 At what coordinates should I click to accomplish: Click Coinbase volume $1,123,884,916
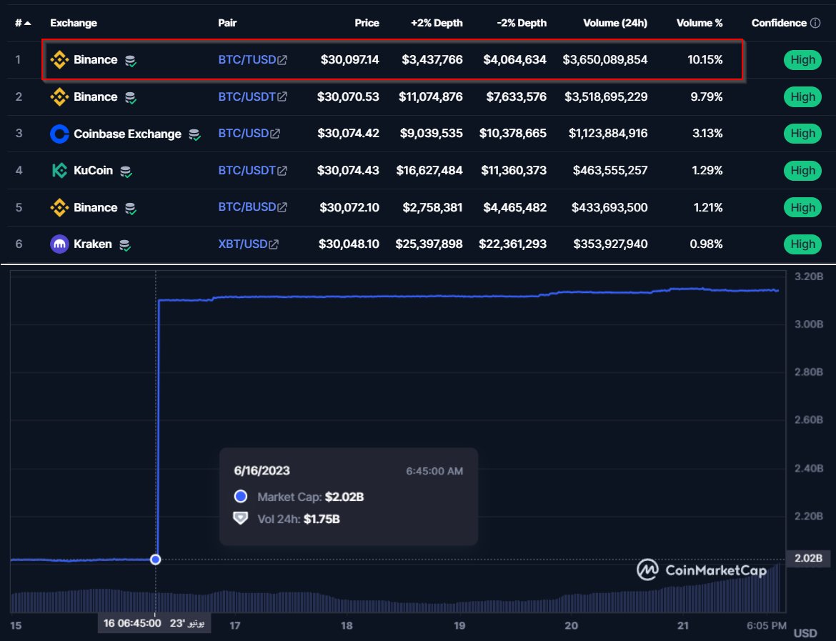[608, 134]
